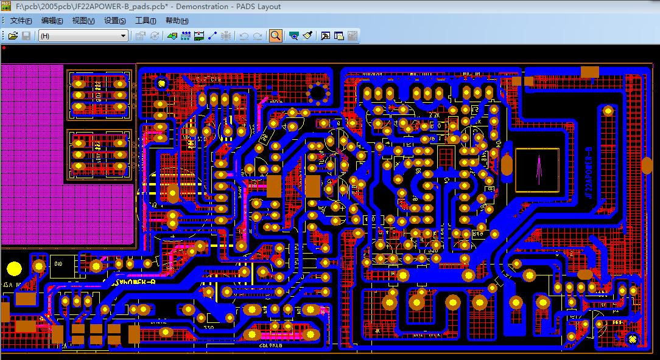
Task: Open the Design toolbar icon
Action: 186,35
